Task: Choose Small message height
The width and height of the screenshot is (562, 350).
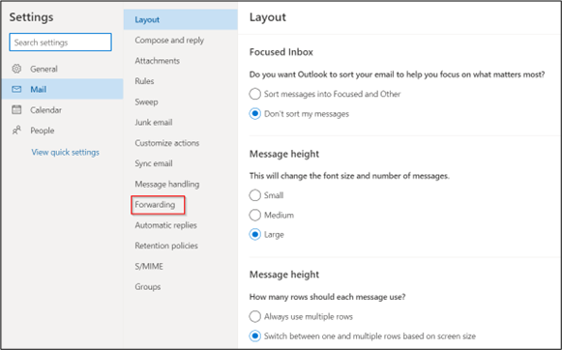Action: coord(254,195)
